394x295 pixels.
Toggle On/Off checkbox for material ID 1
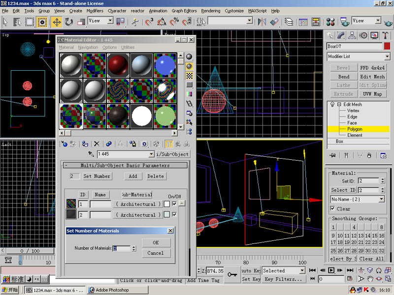point(174,204)
